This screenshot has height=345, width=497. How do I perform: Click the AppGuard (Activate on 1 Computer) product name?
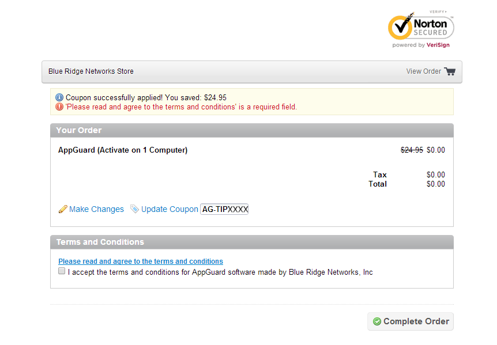[123, 150]
